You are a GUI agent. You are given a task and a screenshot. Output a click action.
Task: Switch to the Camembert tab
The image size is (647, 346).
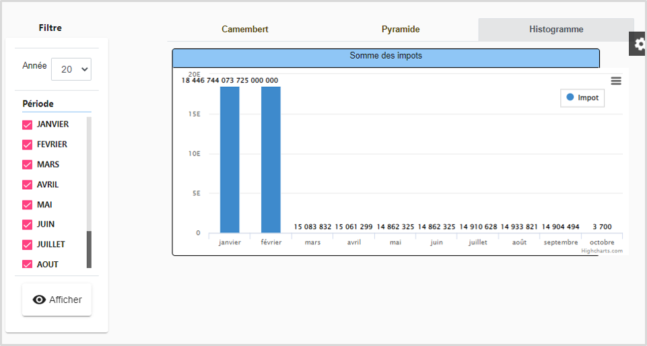point(245,29)
